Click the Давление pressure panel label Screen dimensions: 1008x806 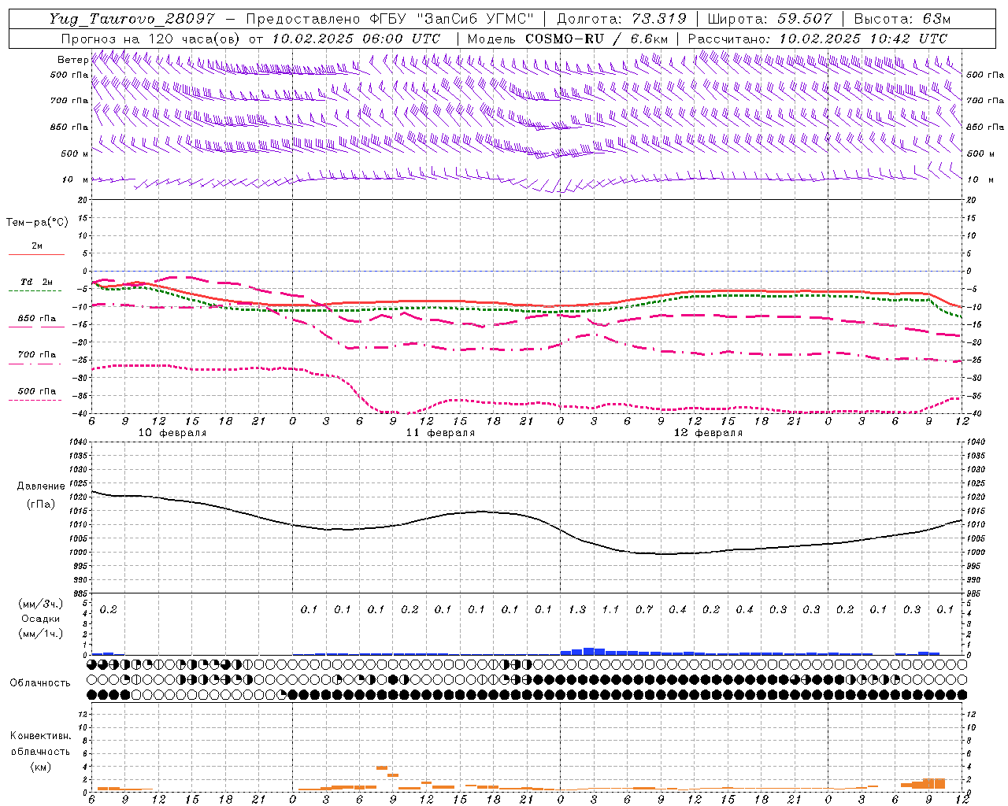(41, 486)
